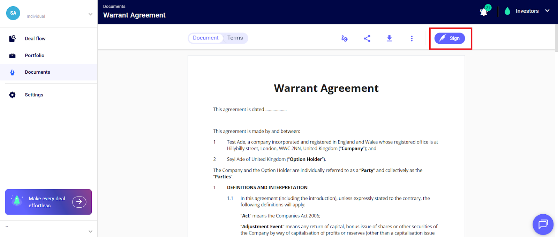Open the three-dot more options menu
558x237 pixels.
pos(412,38)
